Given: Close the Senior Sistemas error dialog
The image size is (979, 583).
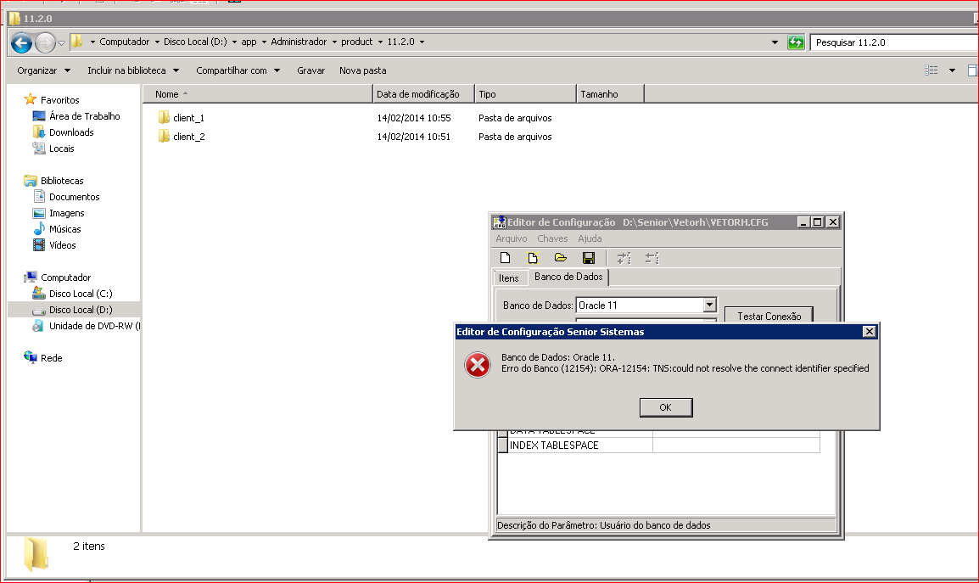Looking at the screenshot, I should click(x=869, y=332).
